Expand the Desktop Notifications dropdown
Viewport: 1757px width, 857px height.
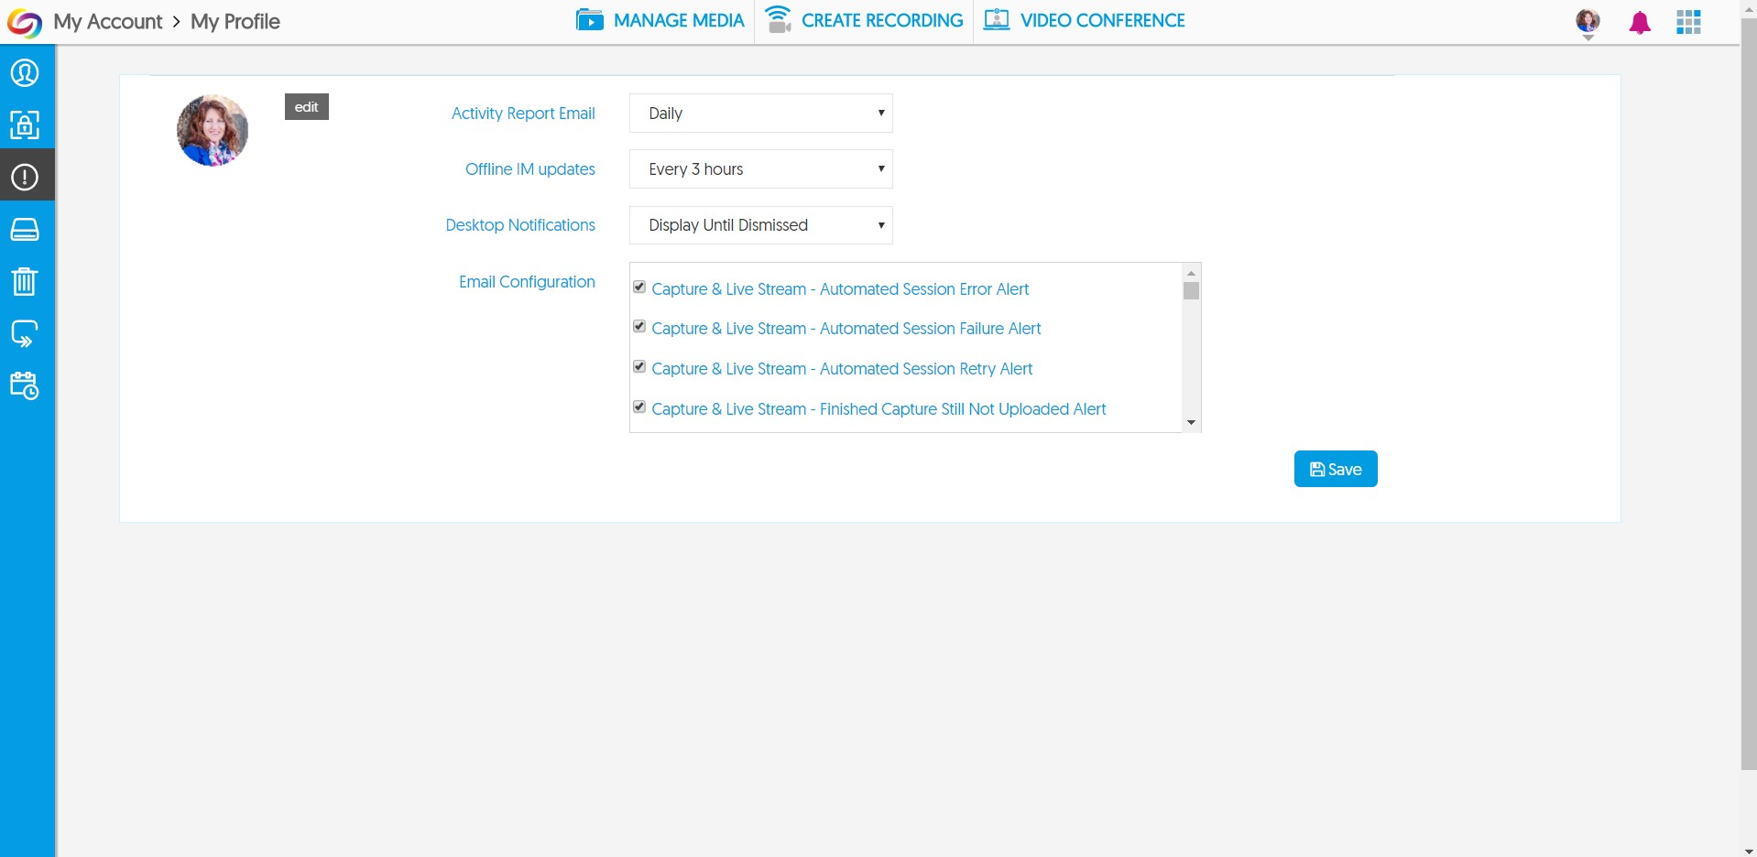(x=760, y=225)
